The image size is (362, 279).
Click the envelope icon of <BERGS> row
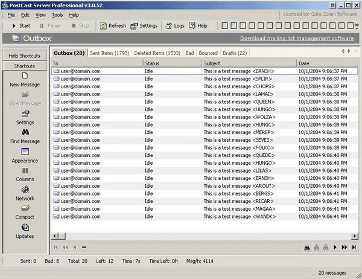coord(56,193)
